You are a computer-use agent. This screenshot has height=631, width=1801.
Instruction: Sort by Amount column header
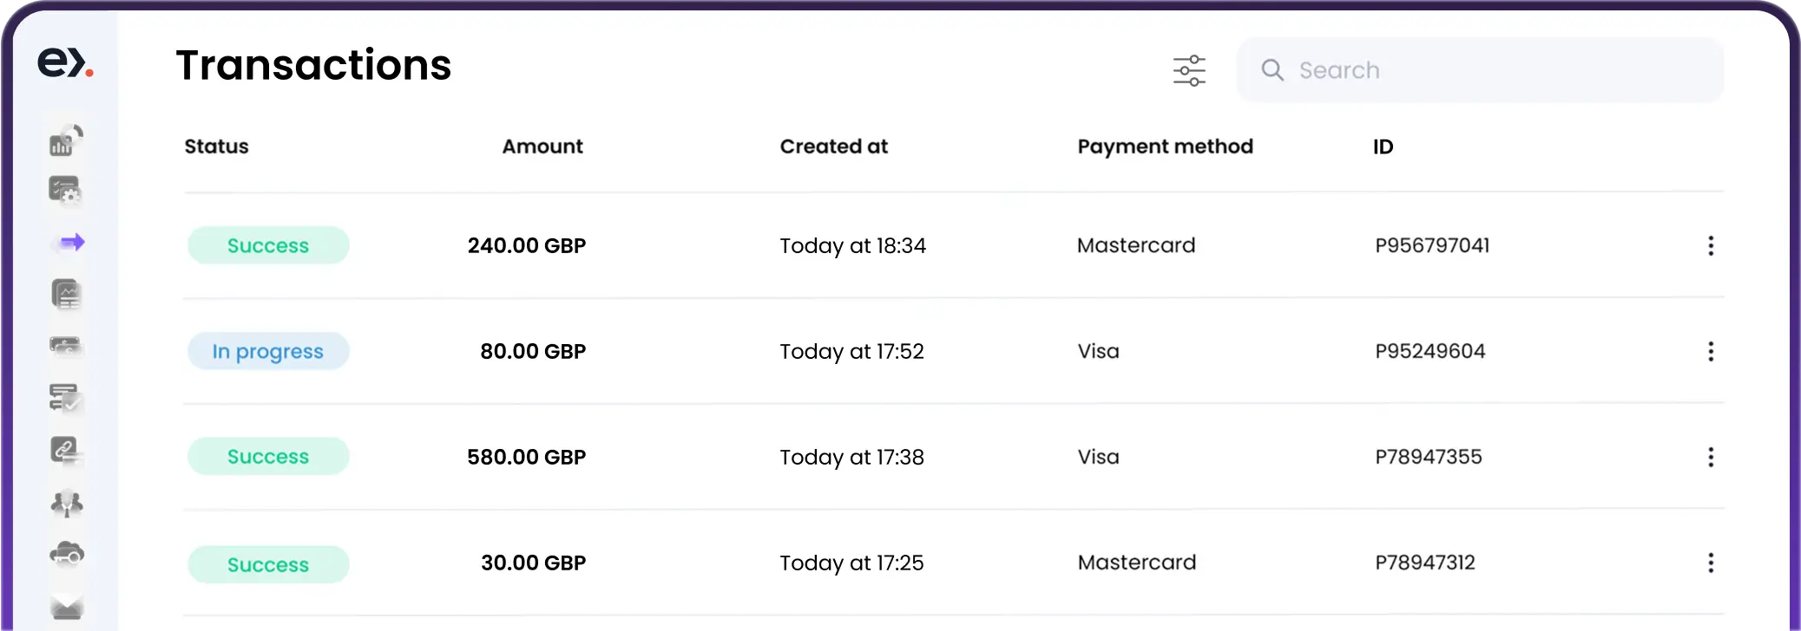542,146
